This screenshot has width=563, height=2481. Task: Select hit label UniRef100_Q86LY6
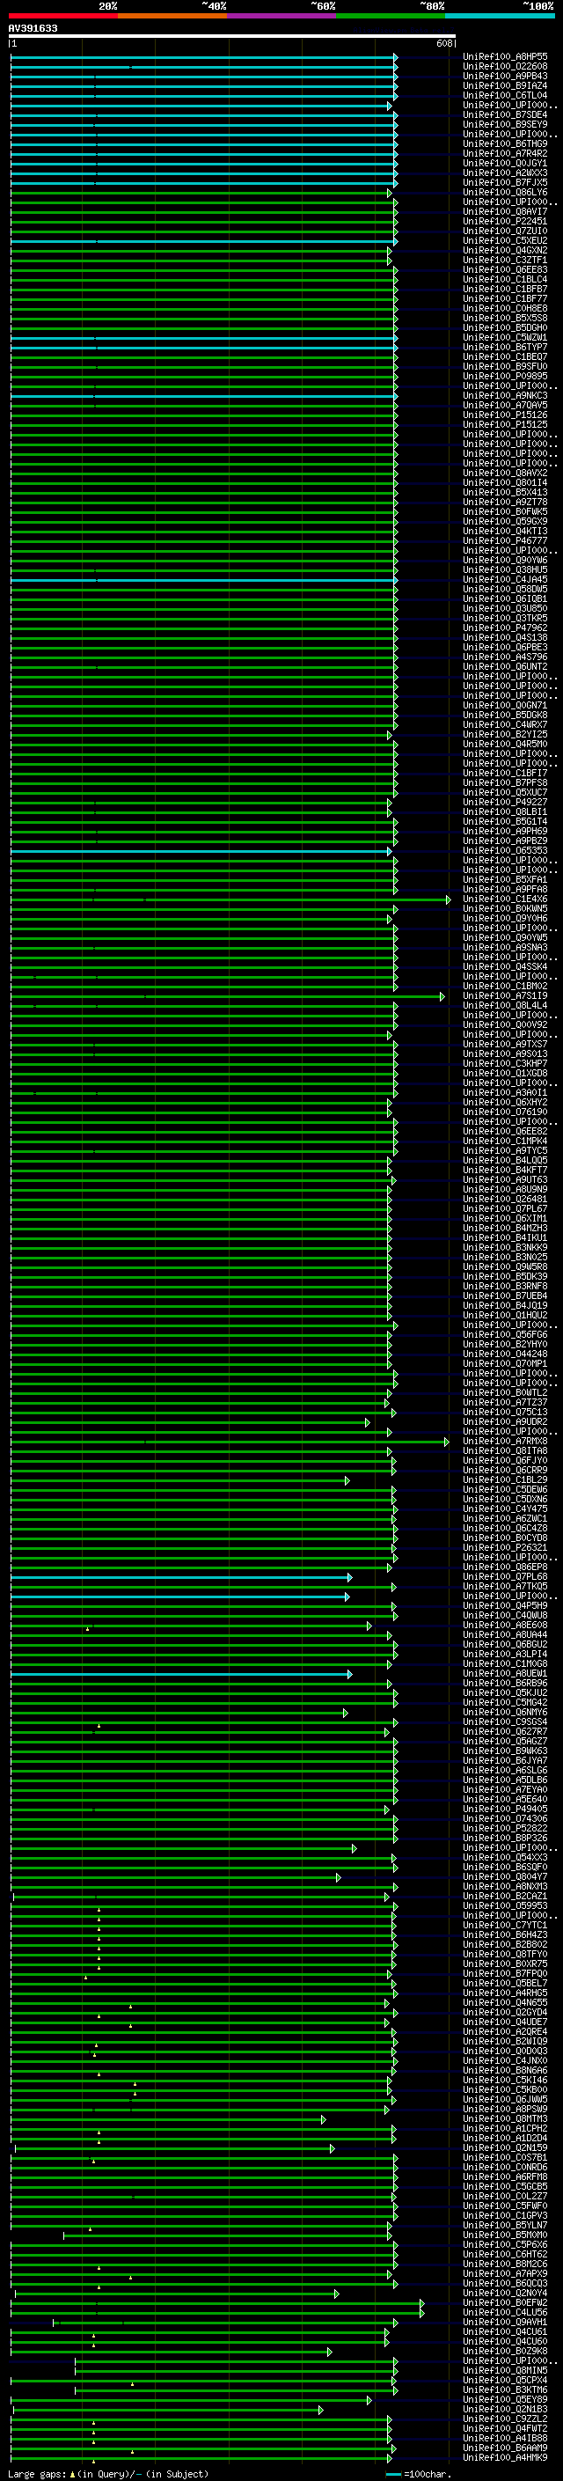(505, 193)
